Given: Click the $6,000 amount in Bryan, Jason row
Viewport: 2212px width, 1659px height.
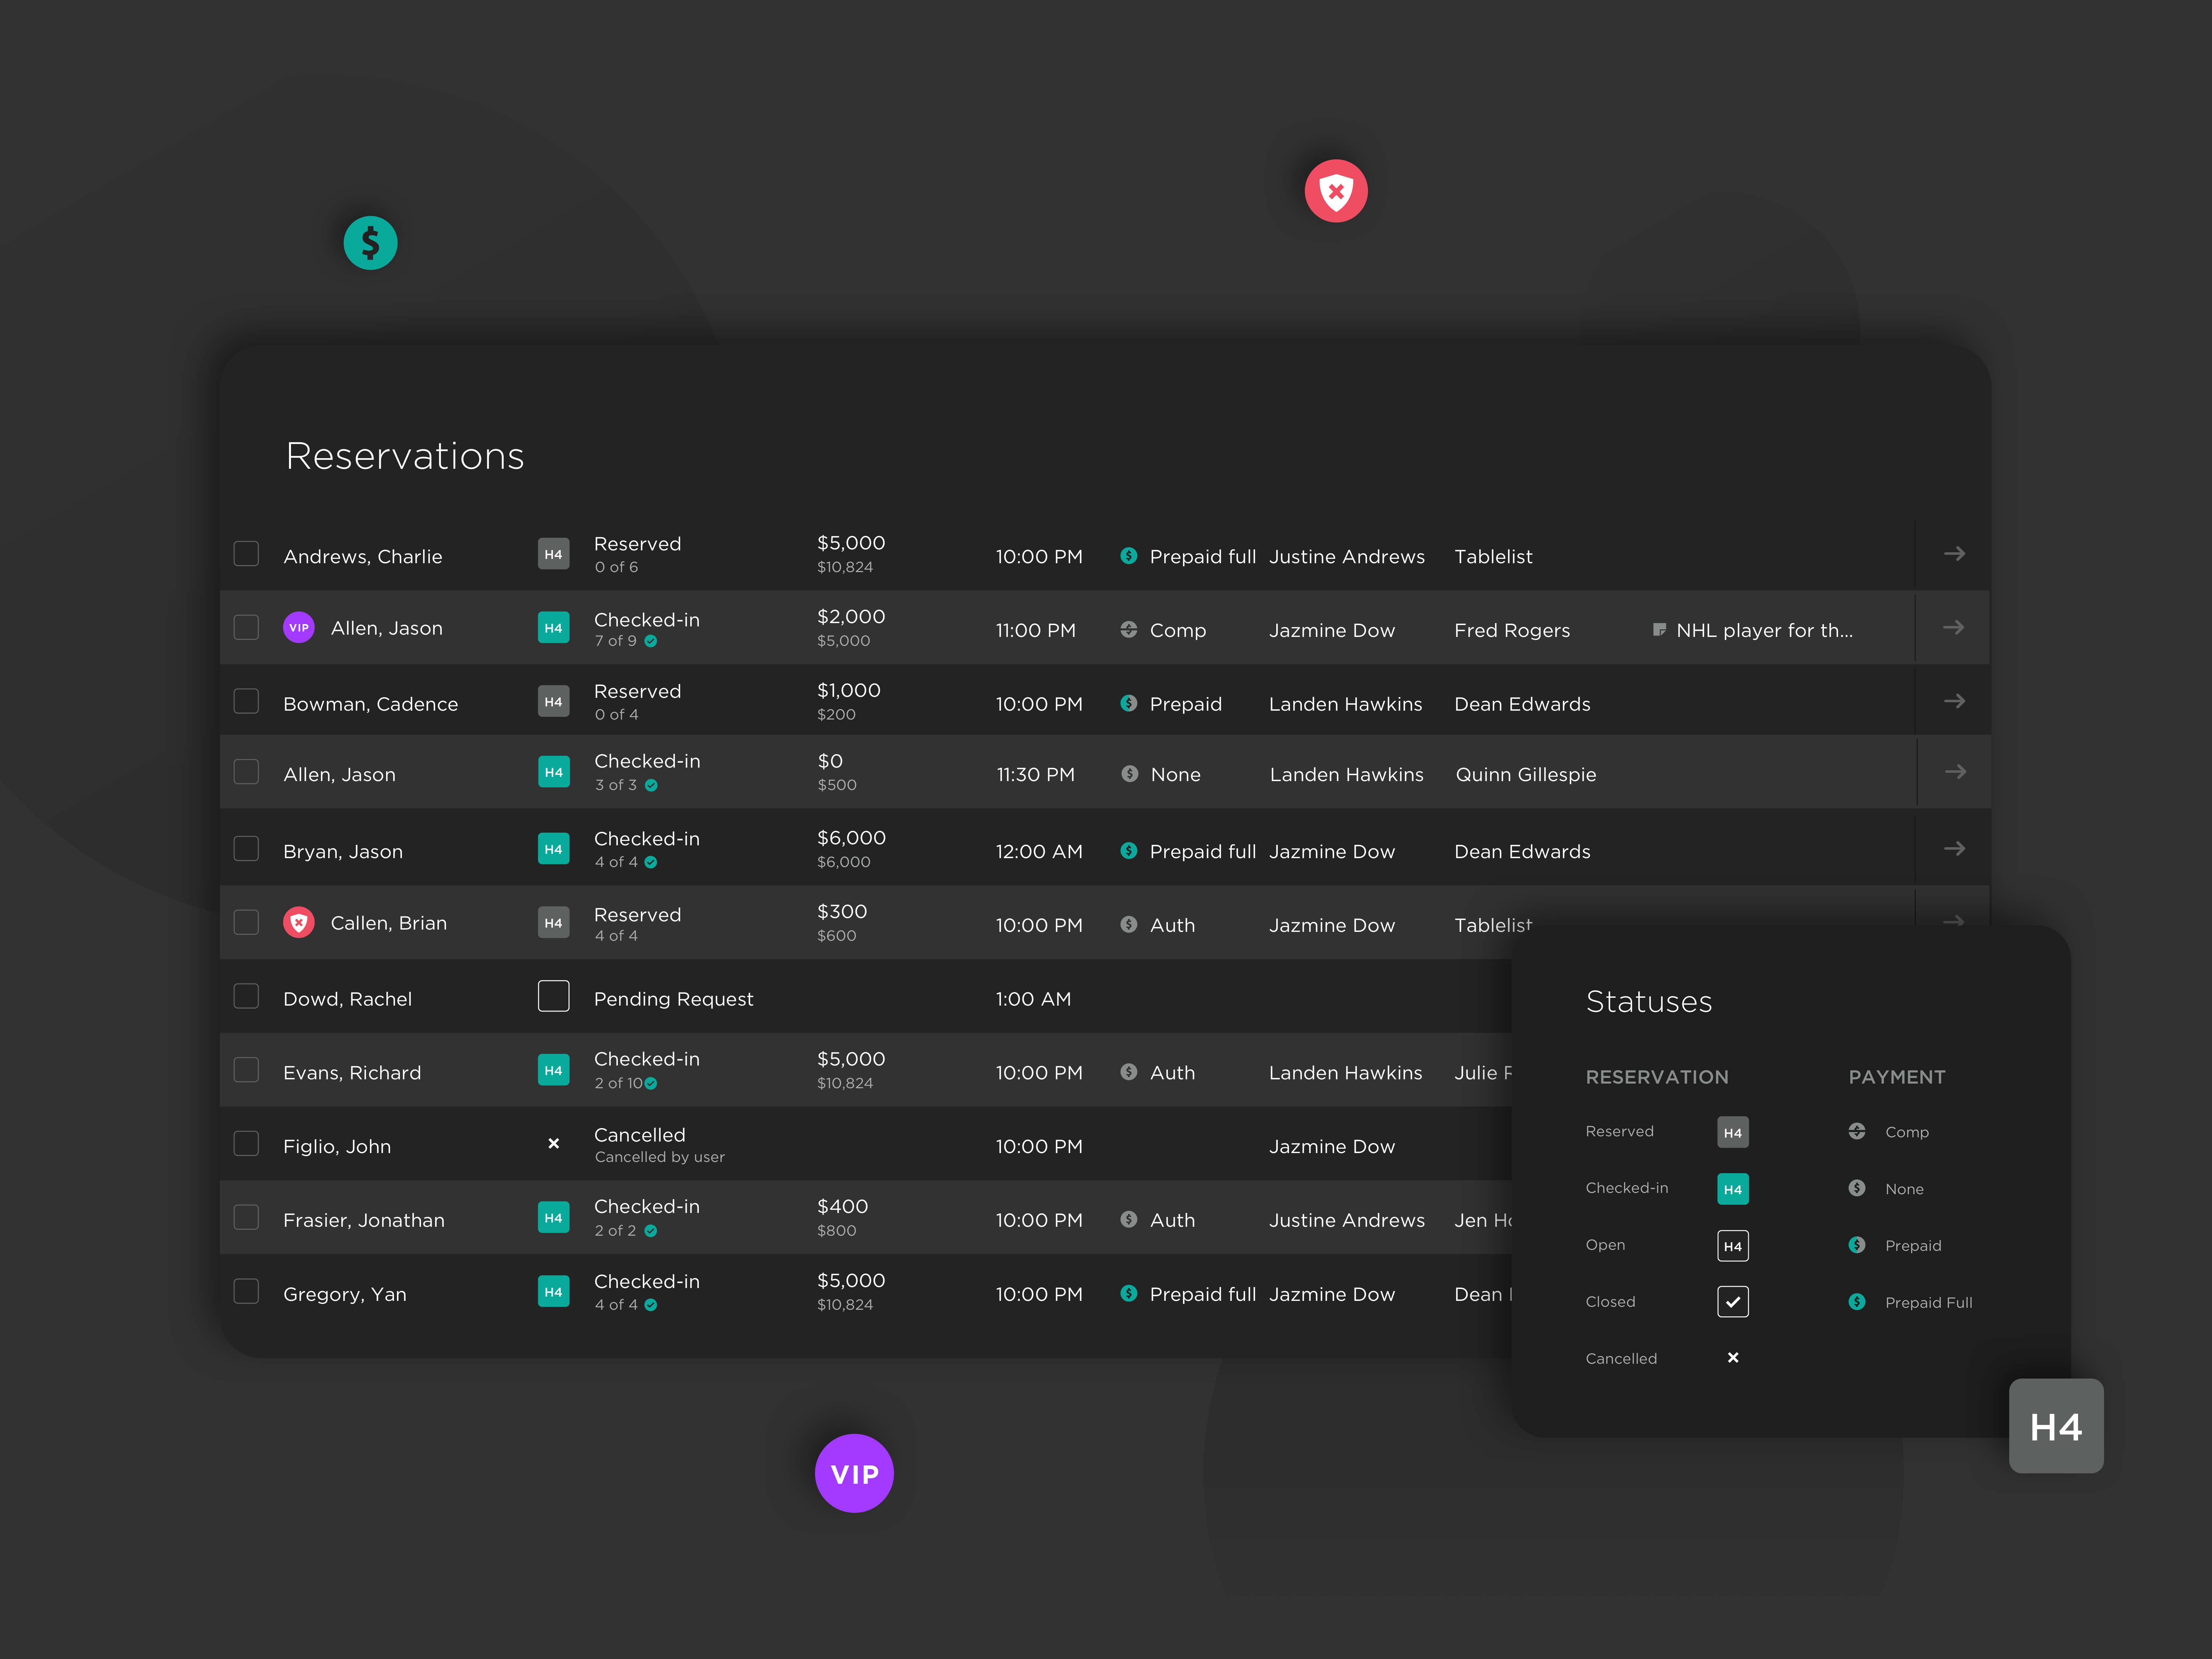Looking at the screenshot, I should 851,838.
